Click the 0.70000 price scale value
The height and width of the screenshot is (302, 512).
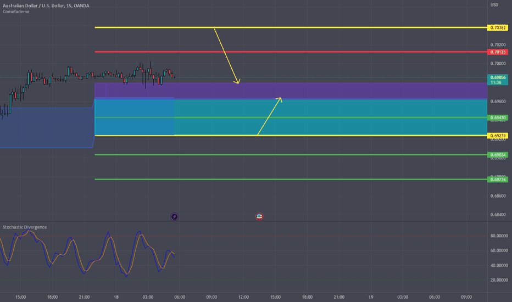click(x=498, y=64)
